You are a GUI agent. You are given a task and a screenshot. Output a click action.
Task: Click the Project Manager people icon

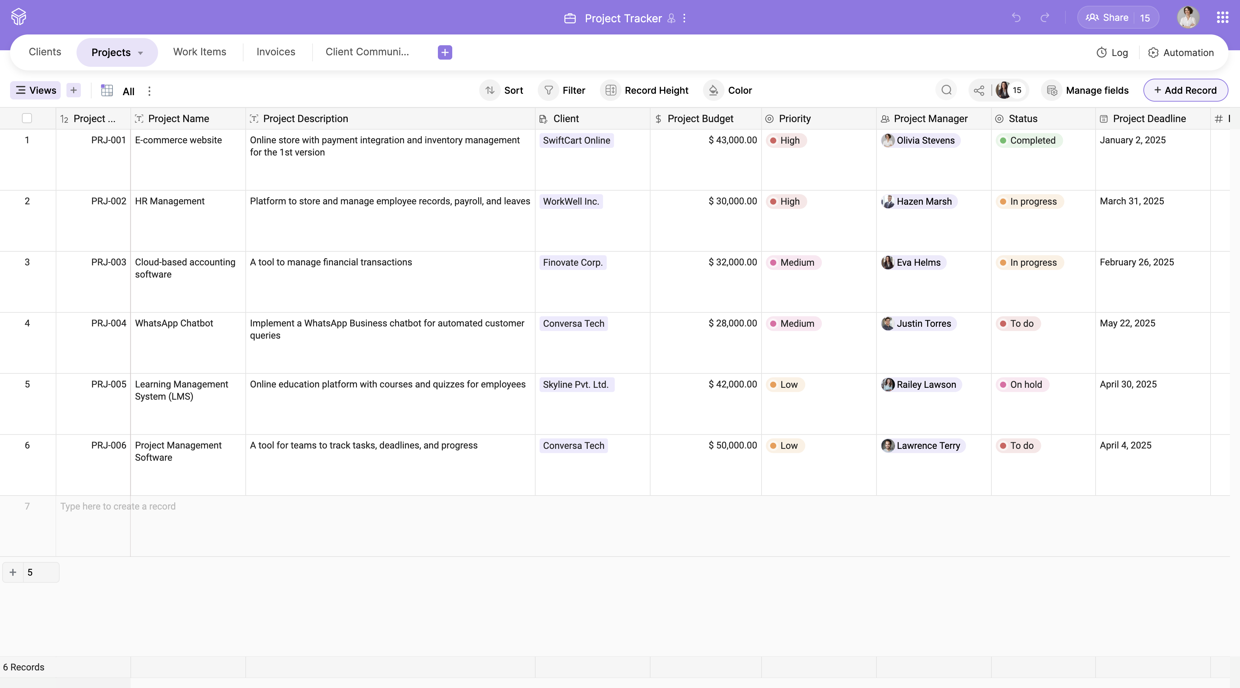[x=885, y=119]
